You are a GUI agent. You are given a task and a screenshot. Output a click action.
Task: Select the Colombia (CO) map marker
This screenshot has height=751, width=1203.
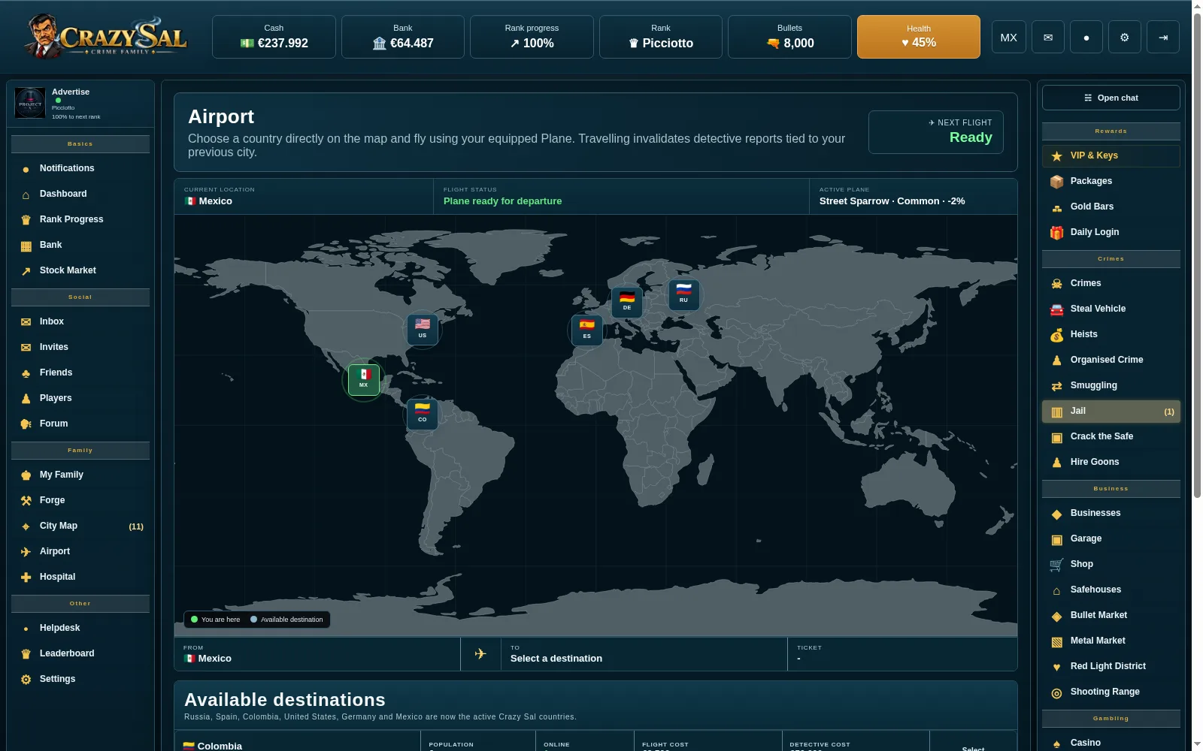[422, 413]
